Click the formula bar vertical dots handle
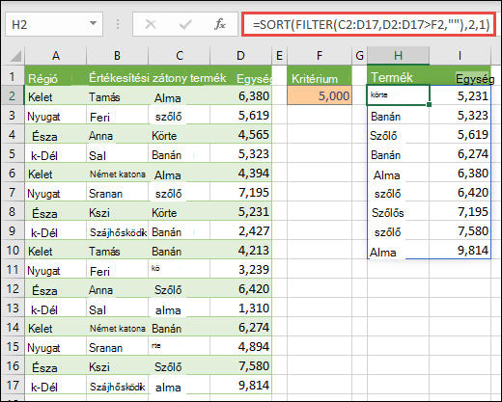Viewport: 502px width, 402px height. tap(118, 24)
